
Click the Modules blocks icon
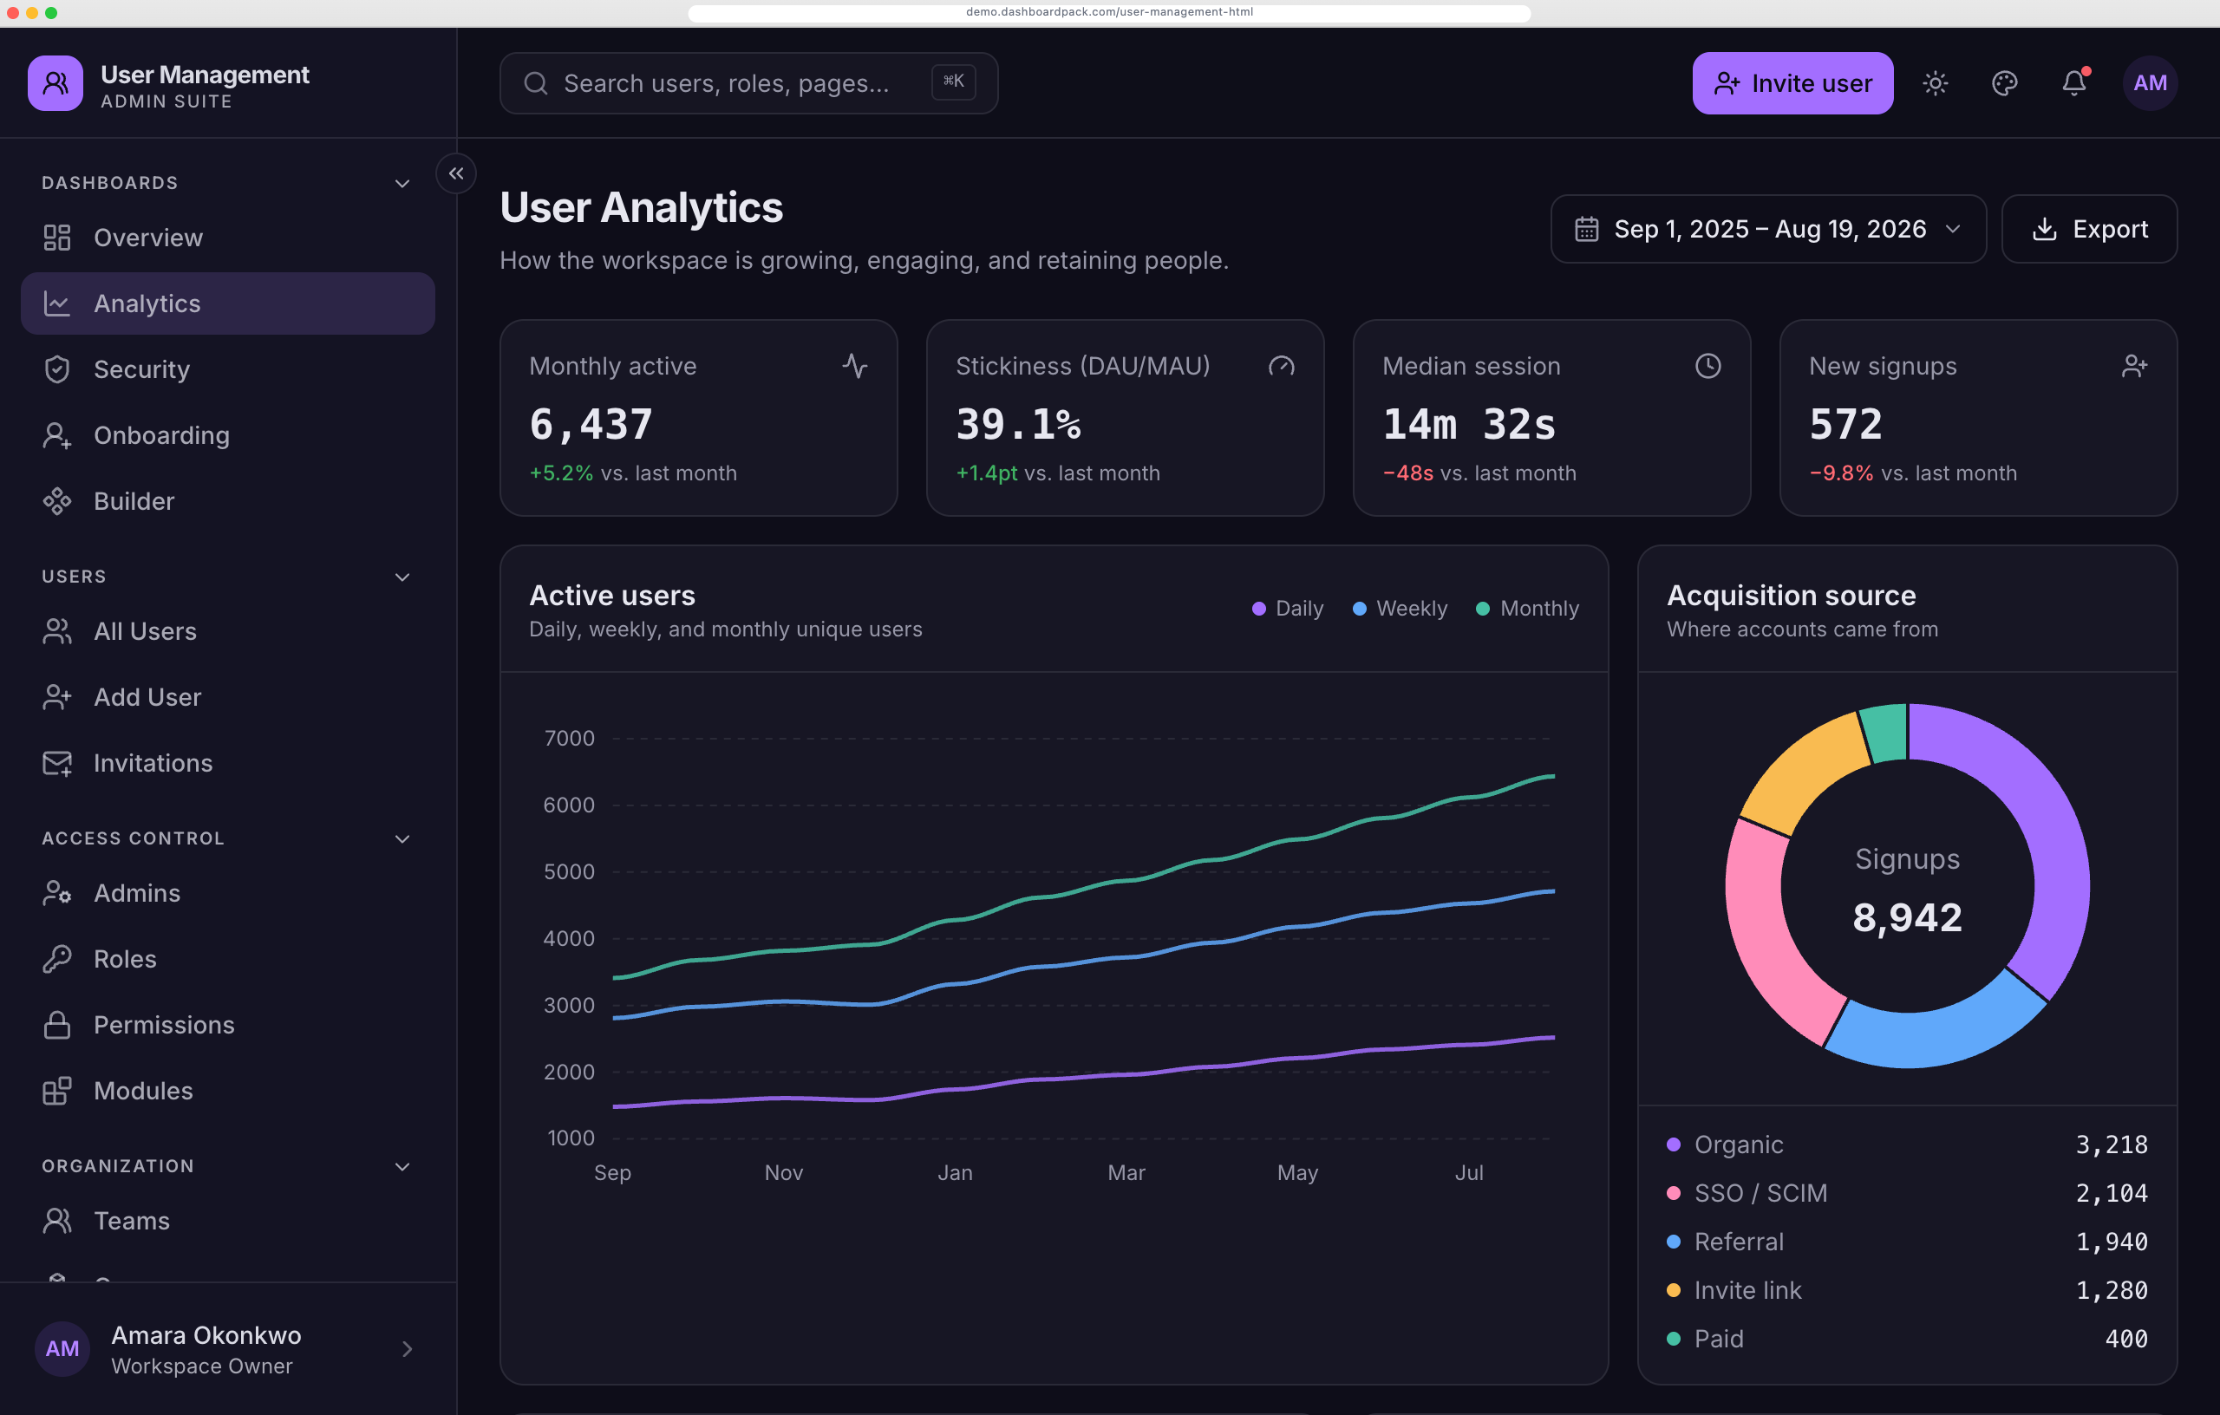click(x=57, y=1091)
